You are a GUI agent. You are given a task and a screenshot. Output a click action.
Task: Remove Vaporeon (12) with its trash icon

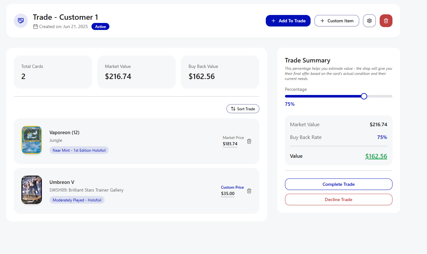point(249,141)
